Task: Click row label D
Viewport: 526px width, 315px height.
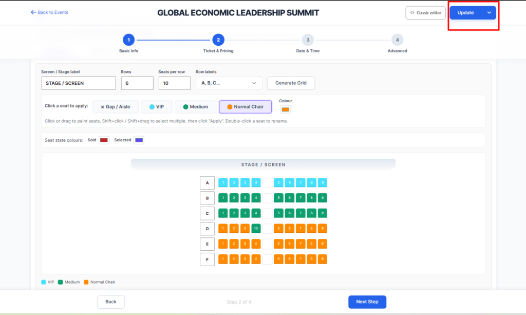Action: coord(208,229)
